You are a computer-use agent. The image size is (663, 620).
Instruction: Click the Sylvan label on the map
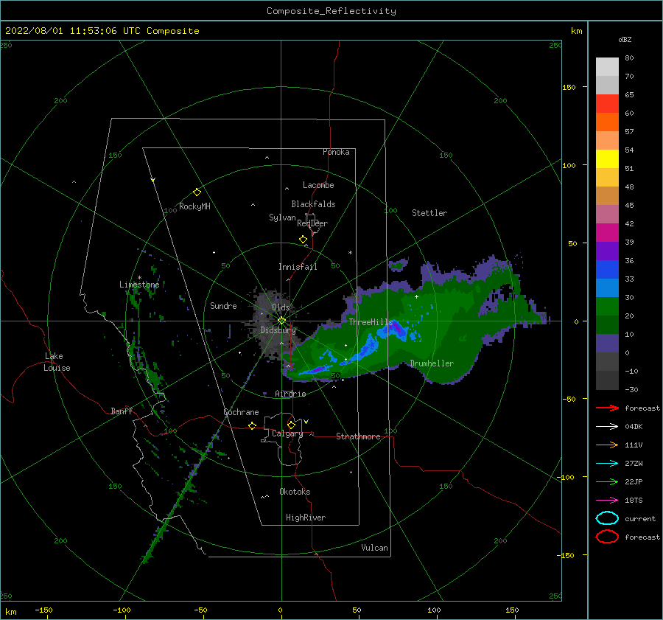[x=282, y=217]
